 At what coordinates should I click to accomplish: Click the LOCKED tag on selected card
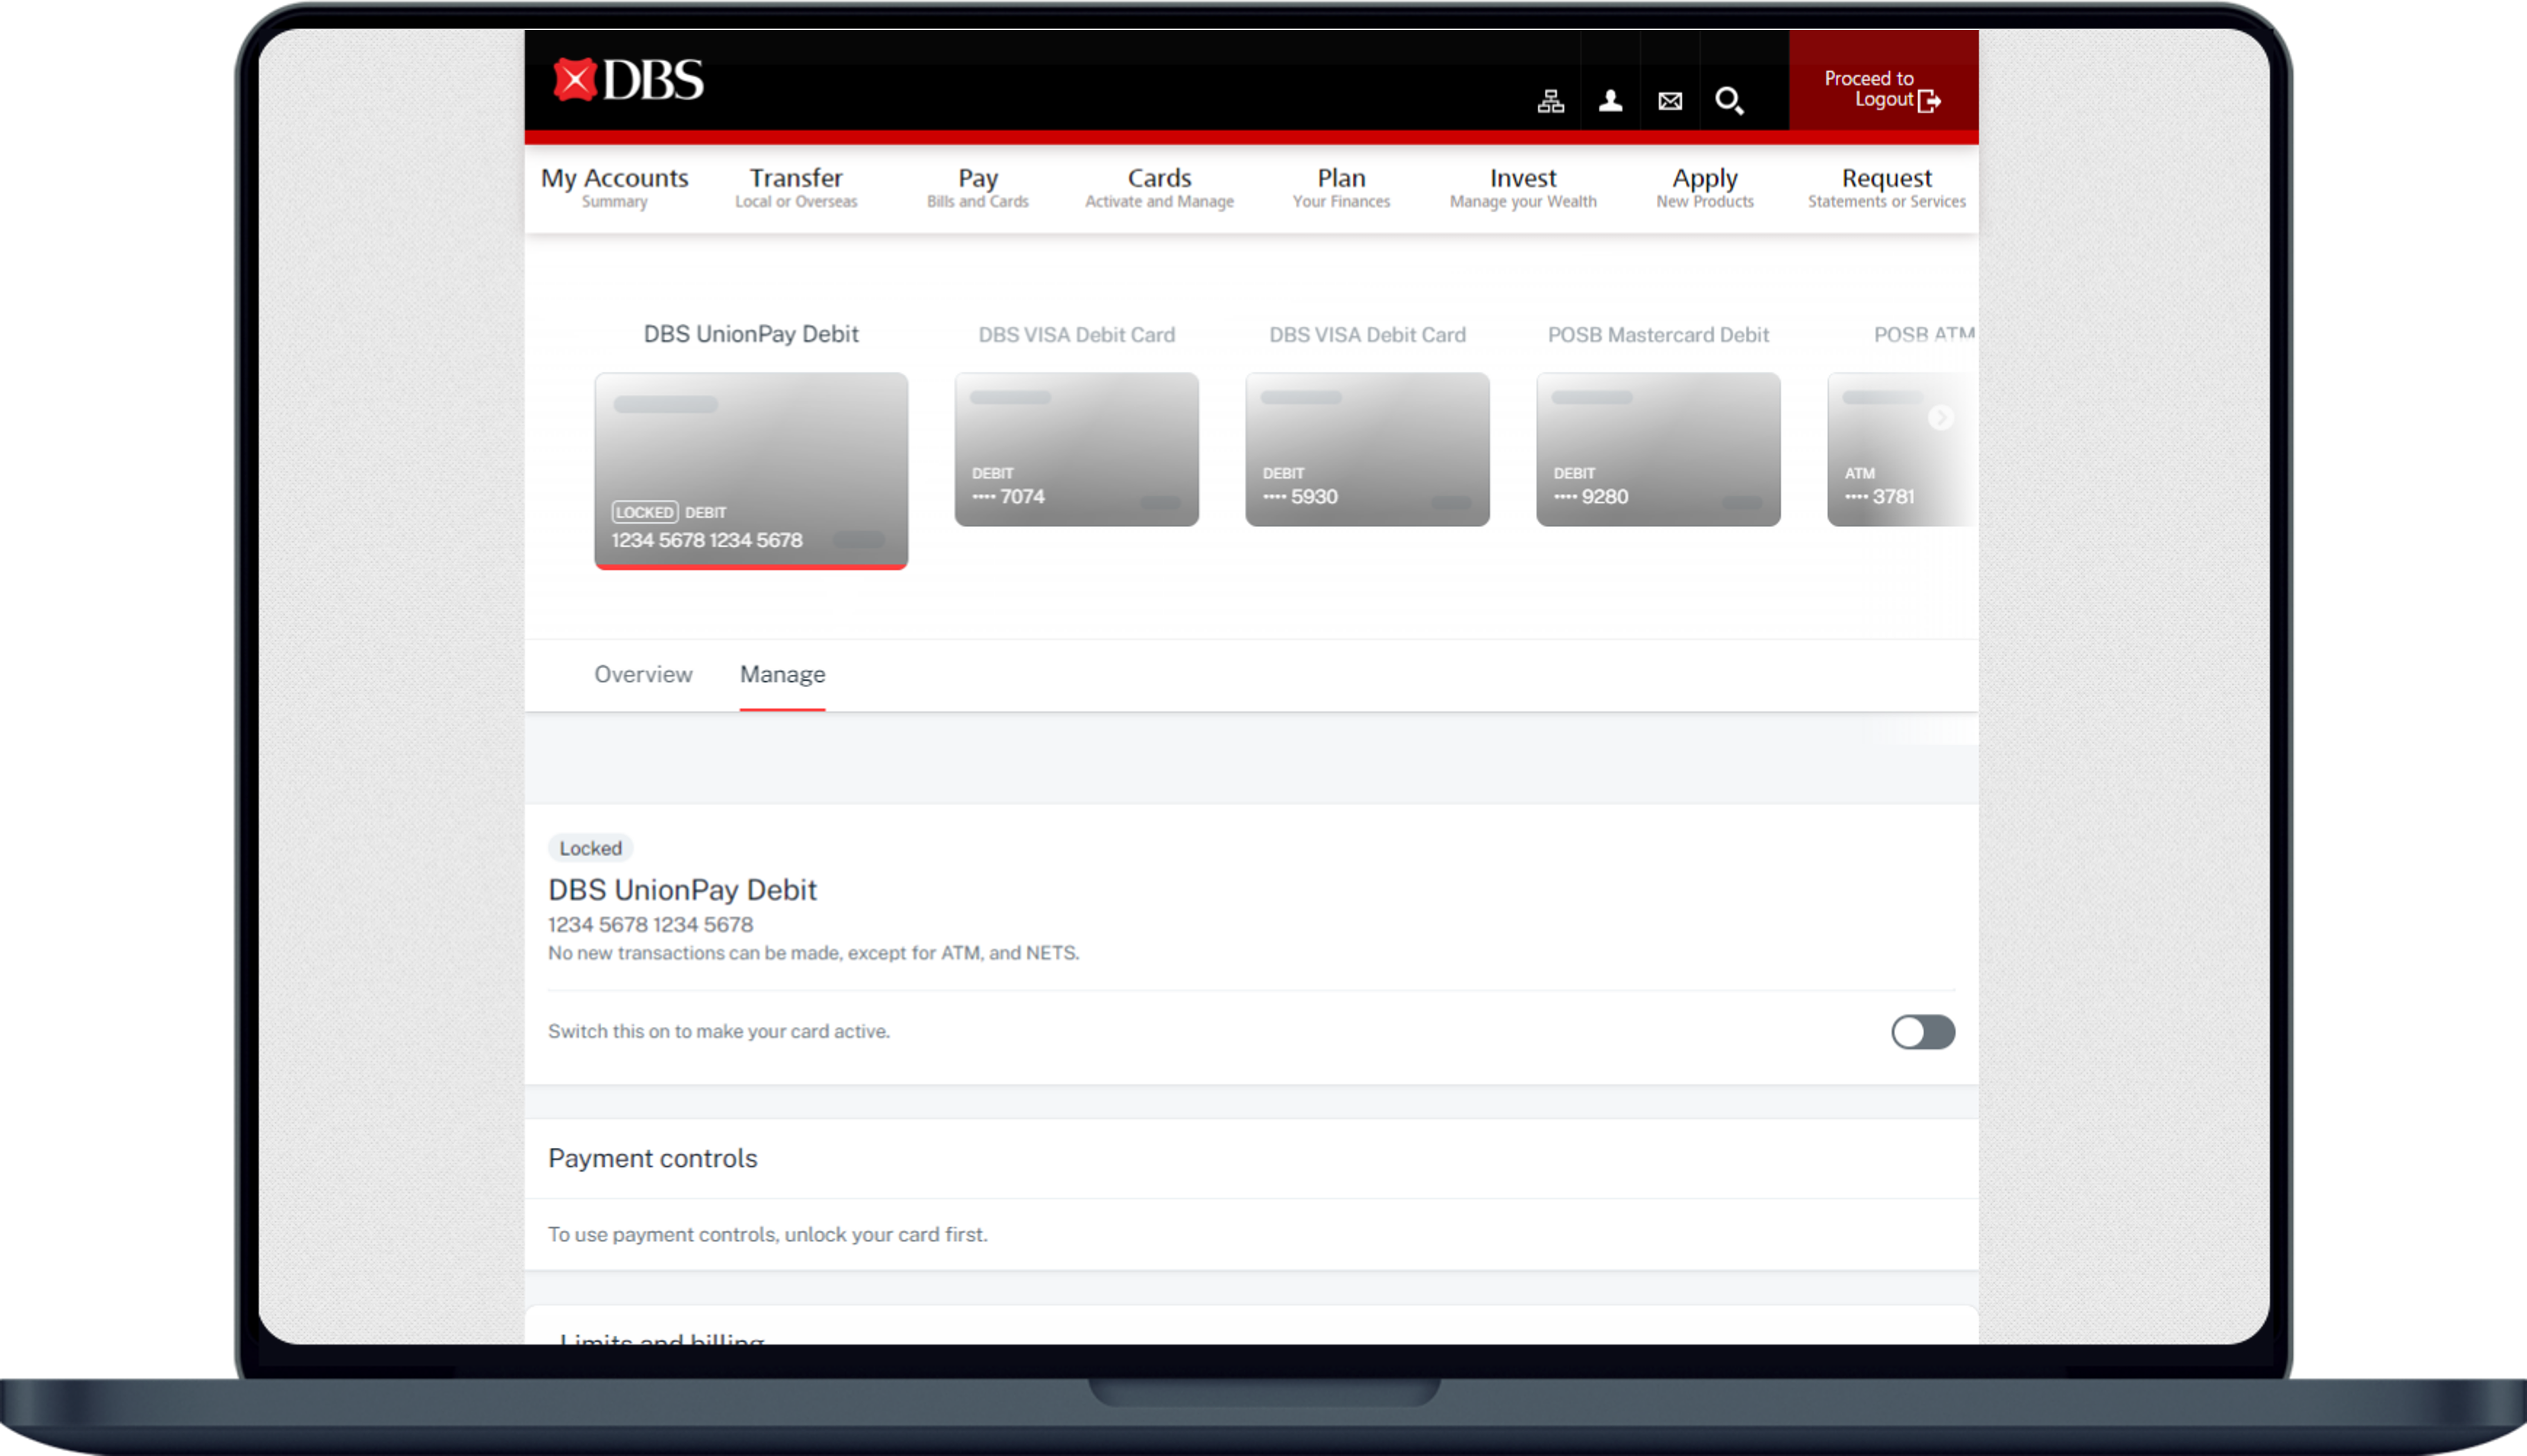645,512
